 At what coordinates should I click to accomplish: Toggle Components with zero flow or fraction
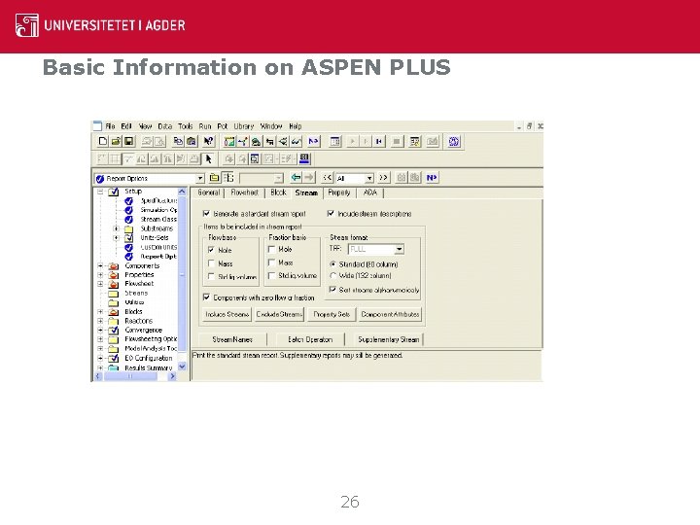[206, 297]
